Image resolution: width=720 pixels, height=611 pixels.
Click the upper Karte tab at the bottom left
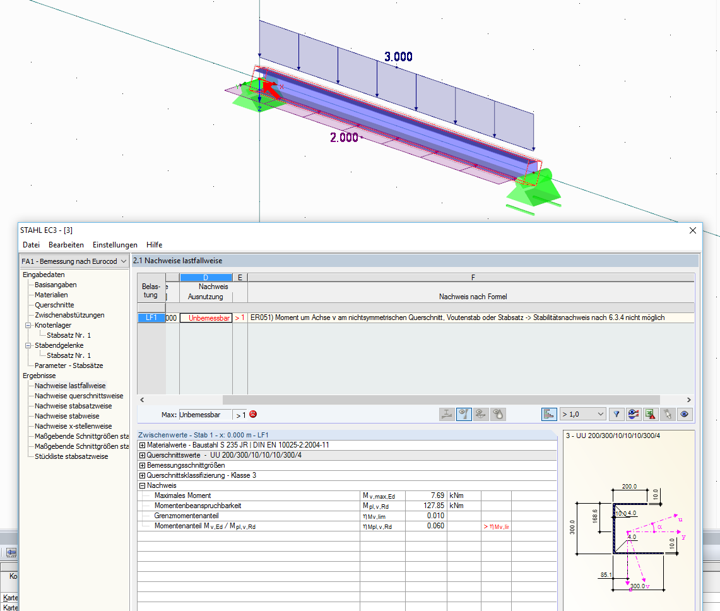pos(10,598)
